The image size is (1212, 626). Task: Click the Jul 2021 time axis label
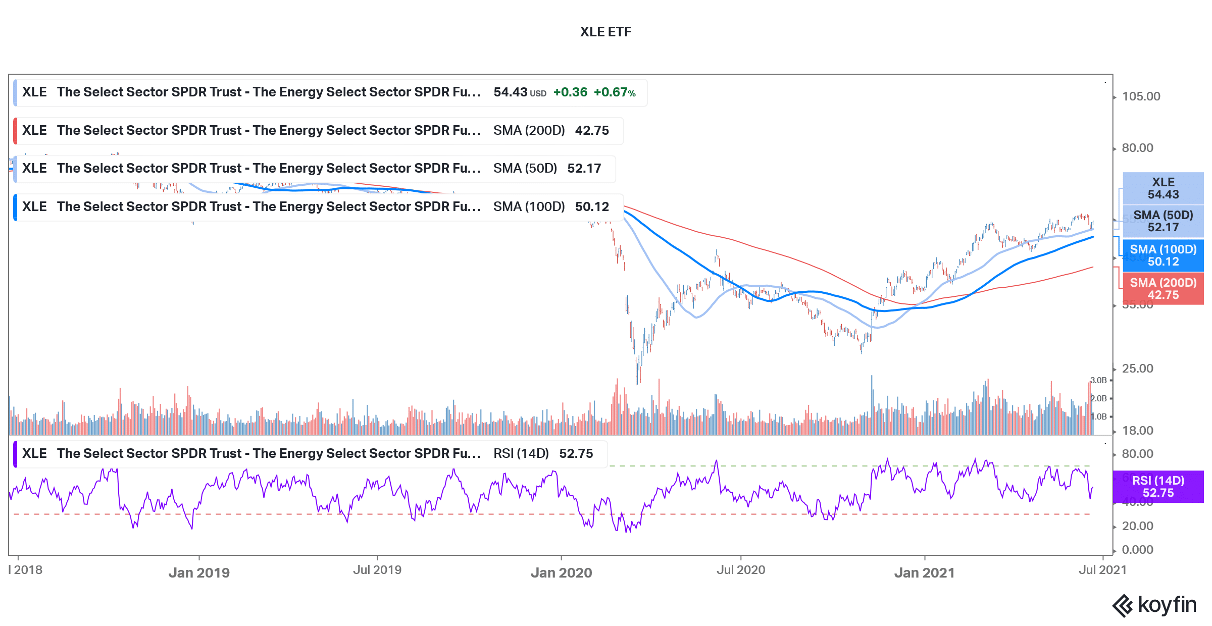(1102, 570)
